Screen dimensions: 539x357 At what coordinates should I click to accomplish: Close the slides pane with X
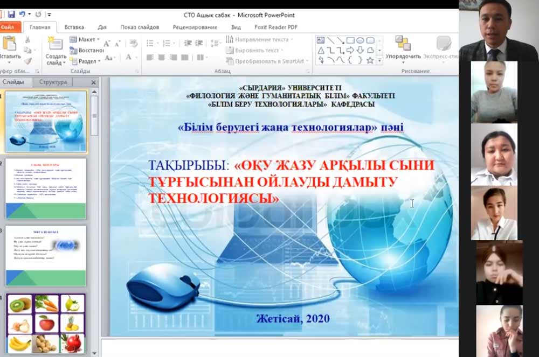tap(93, 82)
